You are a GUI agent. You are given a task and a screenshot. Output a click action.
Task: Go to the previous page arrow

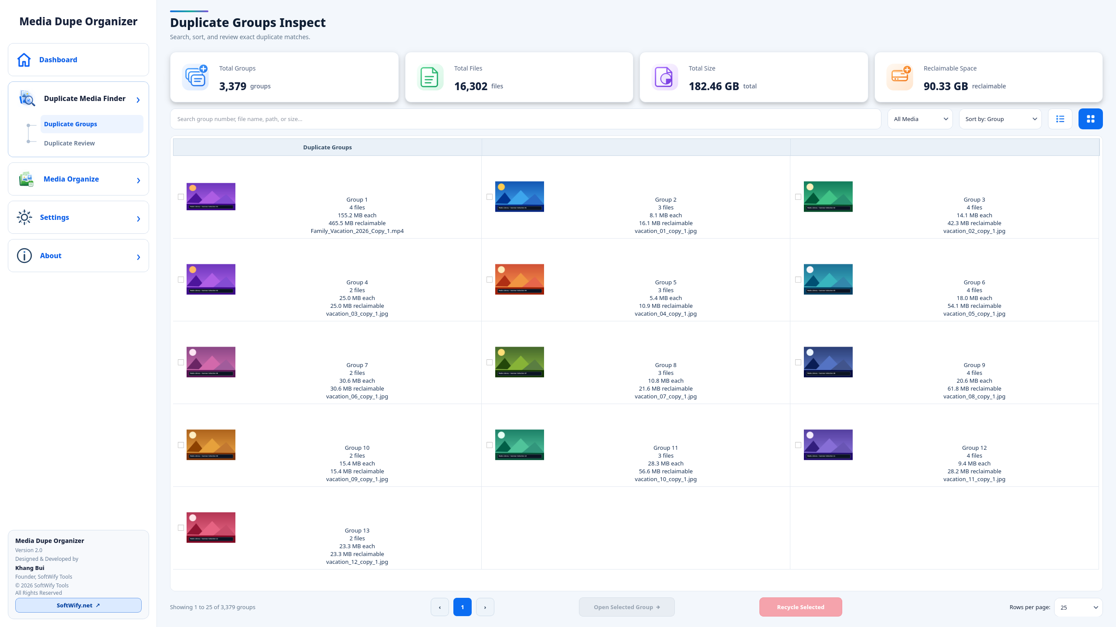[440, 607]
